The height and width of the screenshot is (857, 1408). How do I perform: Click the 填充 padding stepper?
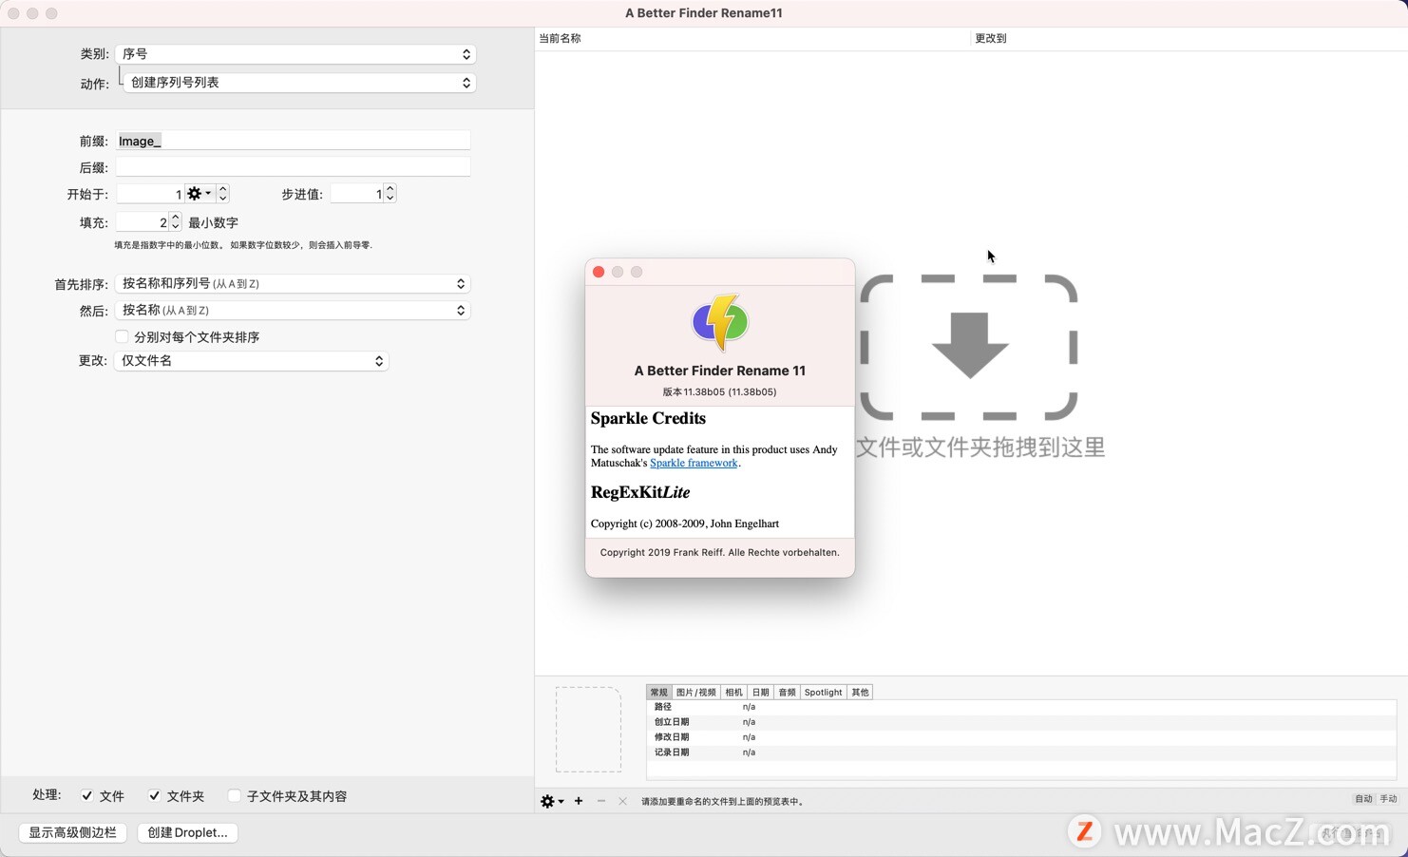tap(175, 222)
